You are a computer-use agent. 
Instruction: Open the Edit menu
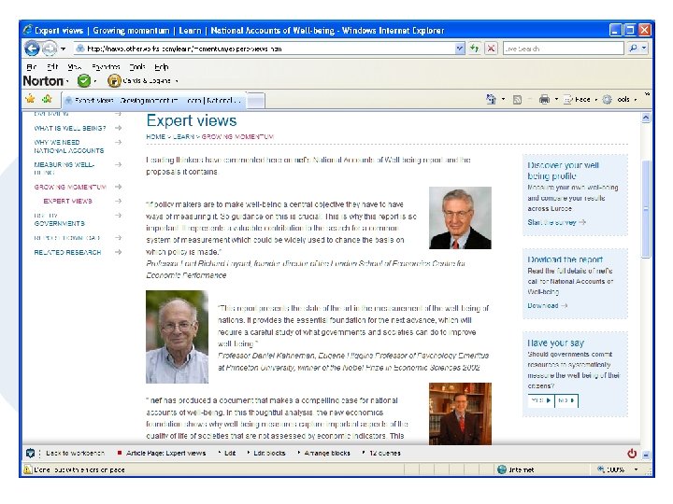pos(52,67)
